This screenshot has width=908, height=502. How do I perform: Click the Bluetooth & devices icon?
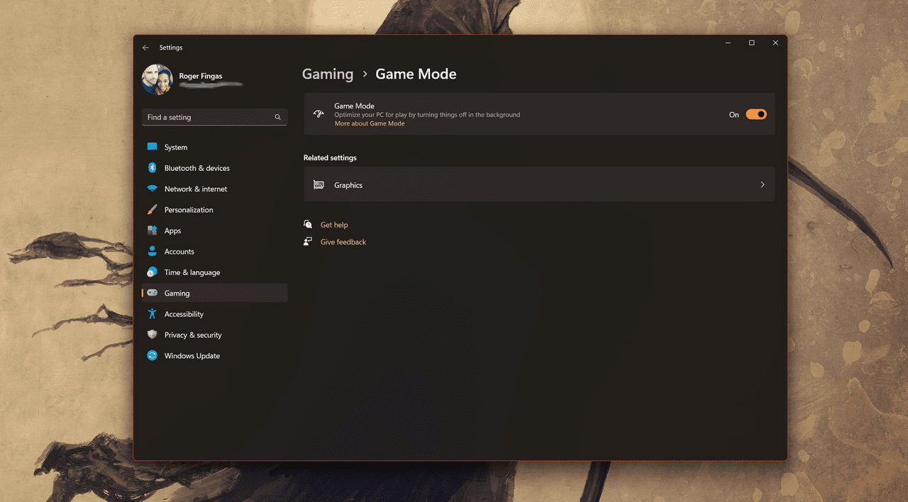pos(152,168)
